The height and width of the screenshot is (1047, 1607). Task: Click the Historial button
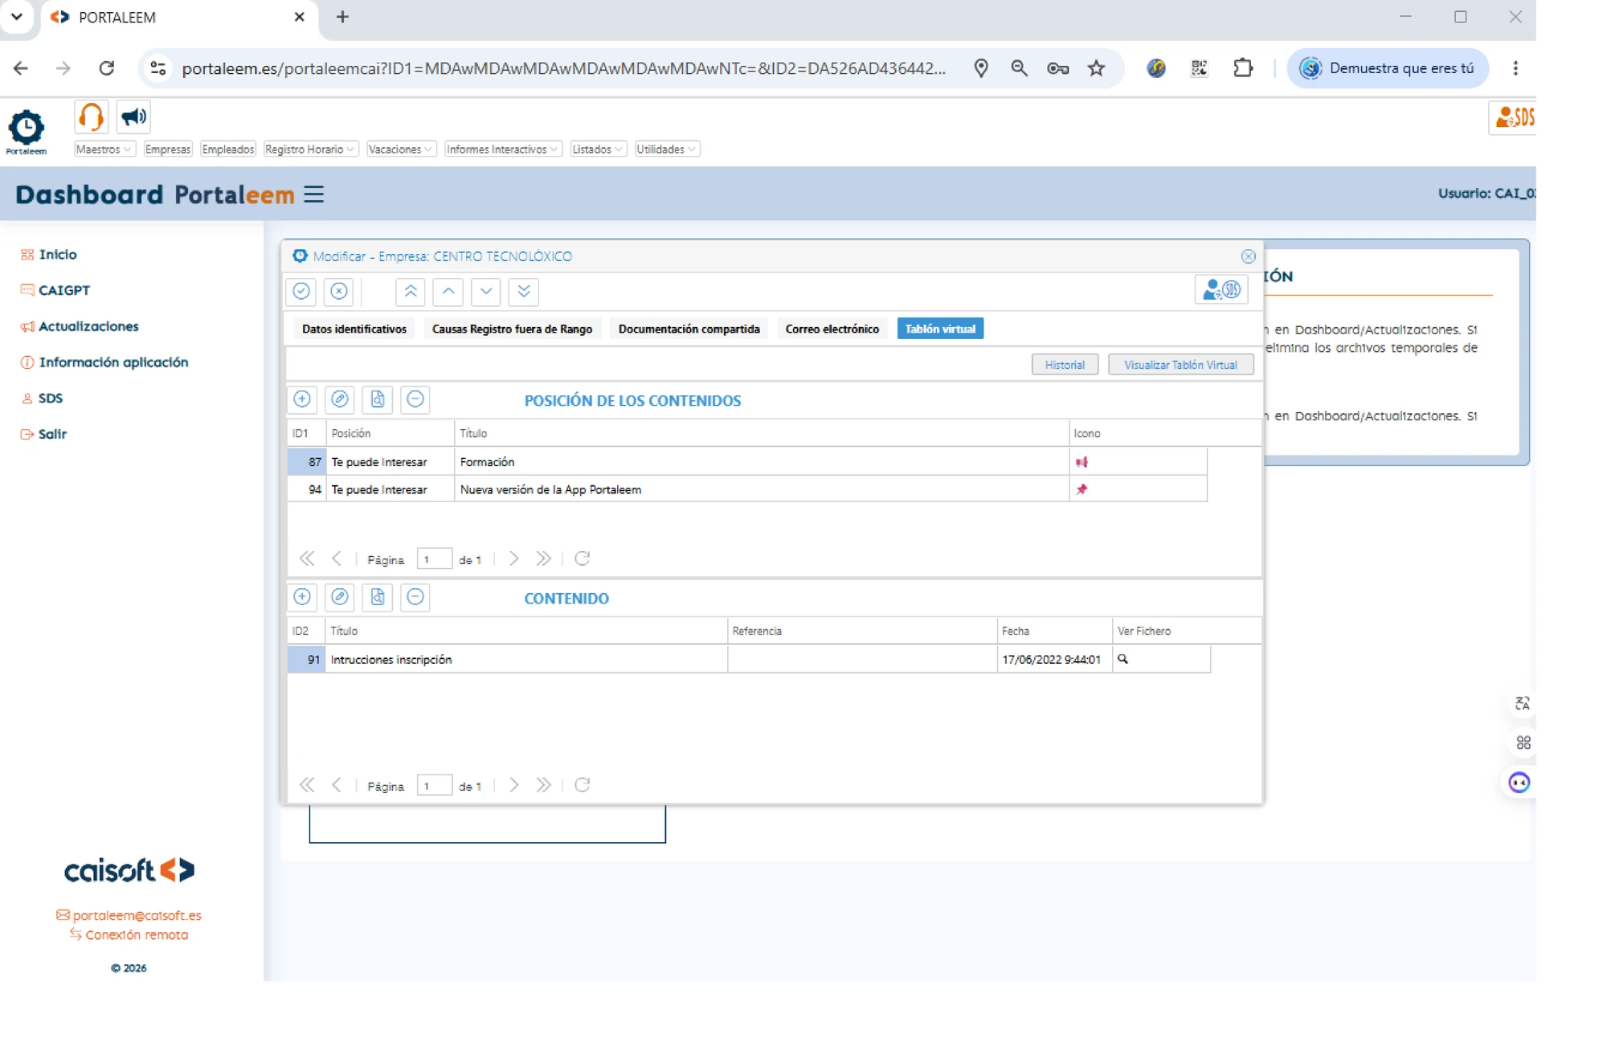(1065, 365)
